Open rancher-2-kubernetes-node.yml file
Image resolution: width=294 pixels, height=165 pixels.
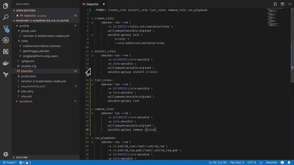tap(46, 82)
